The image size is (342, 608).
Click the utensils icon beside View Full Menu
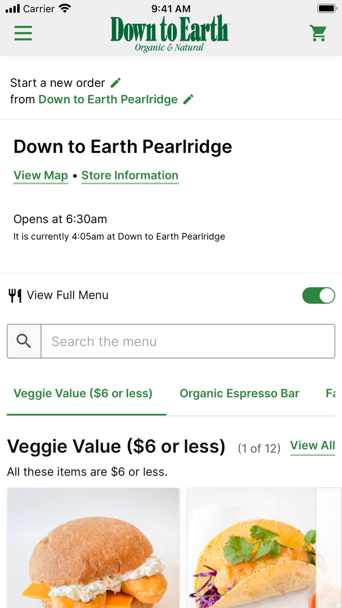pyautogui.click(x=15, y=295)
